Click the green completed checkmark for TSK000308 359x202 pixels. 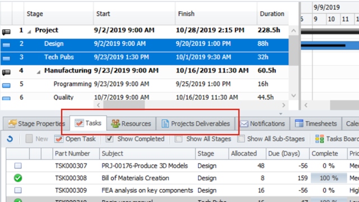18,178
